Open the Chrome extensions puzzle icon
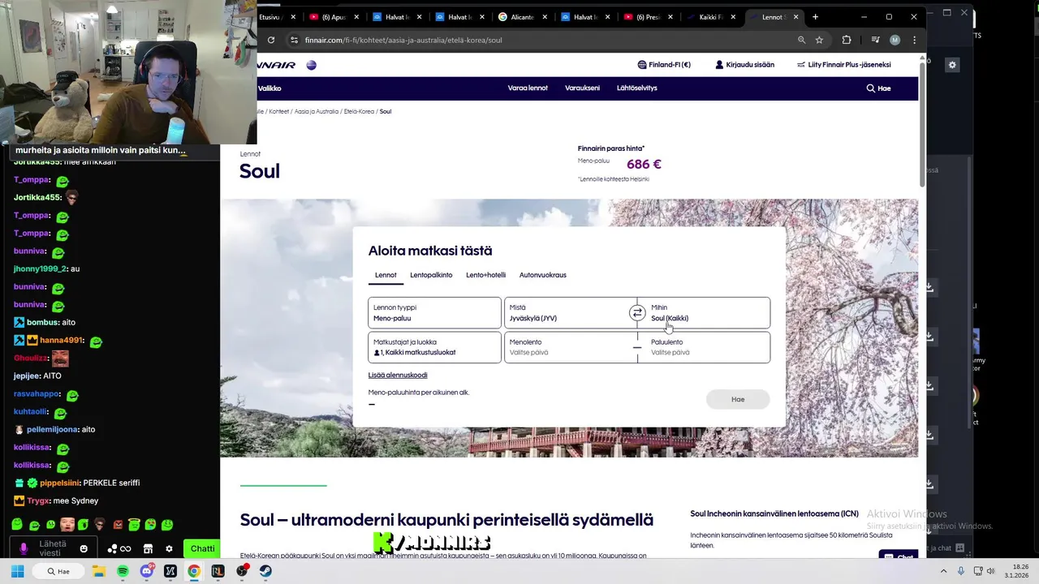 [847, 40]
